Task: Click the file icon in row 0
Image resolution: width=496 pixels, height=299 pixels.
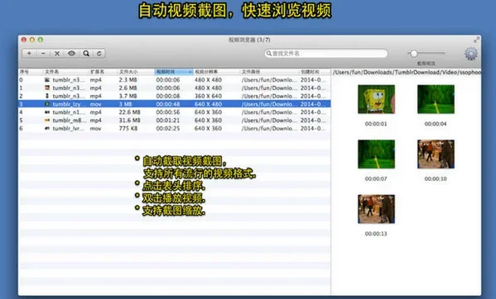Action: [47, 80]
